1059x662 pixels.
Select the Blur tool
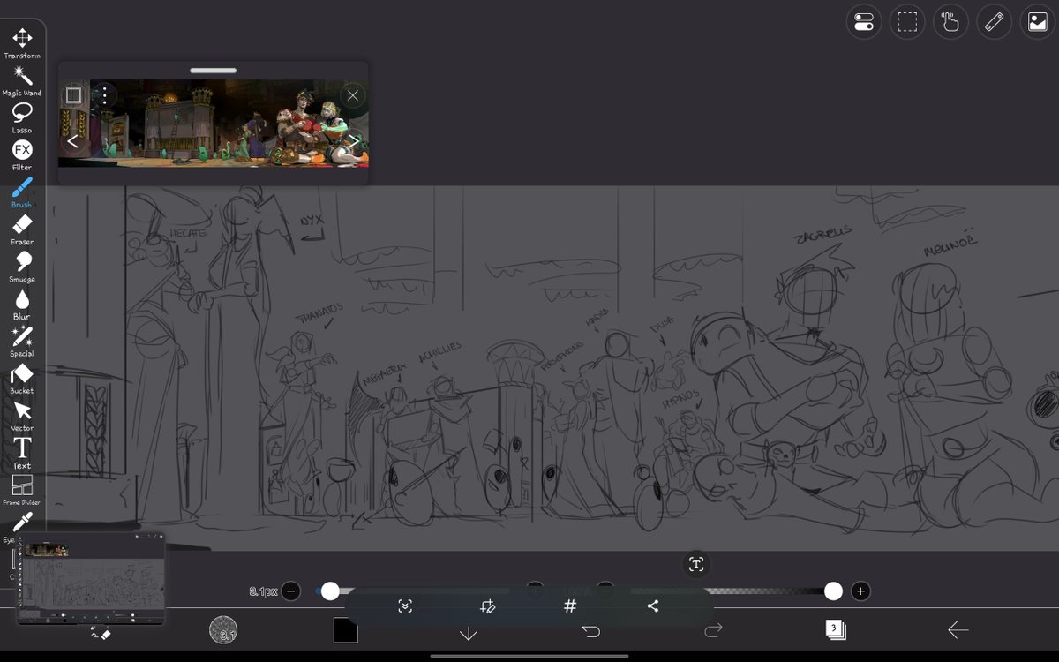[22, 304]
